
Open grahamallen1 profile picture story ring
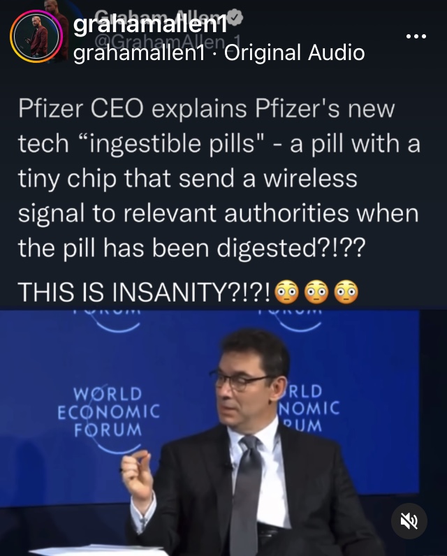[x=36, y=36]
